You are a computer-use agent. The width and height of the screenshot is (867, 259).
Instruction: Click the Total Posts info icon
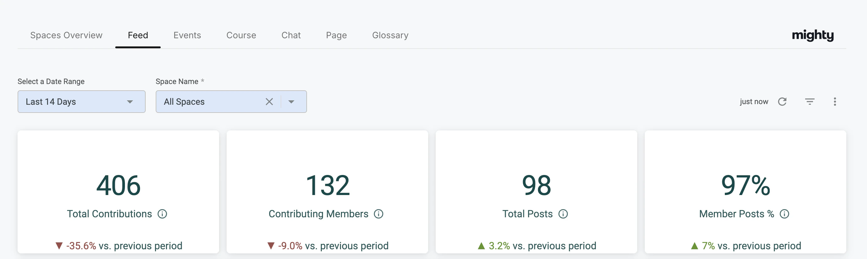[x=563, y=214]
